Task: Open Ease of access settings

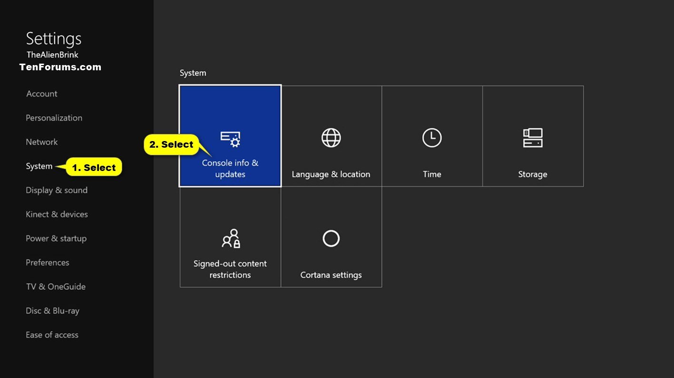Action: tap(52, 335)
